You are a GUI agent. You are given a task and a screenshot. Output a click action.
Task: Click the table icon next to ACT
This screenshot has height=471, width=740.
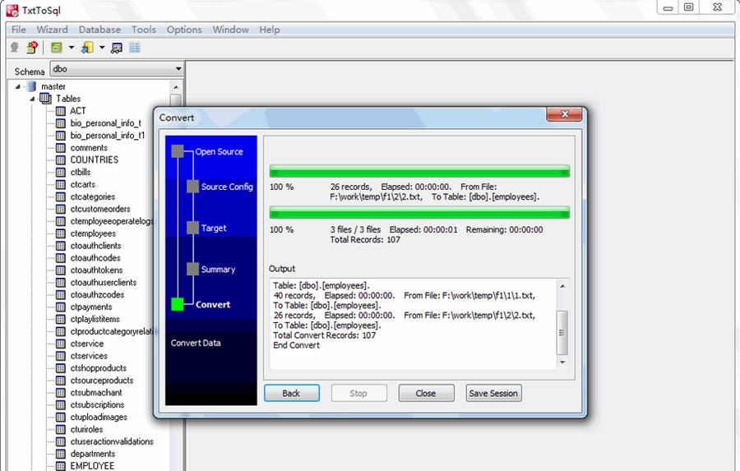[x=60, y=111]
